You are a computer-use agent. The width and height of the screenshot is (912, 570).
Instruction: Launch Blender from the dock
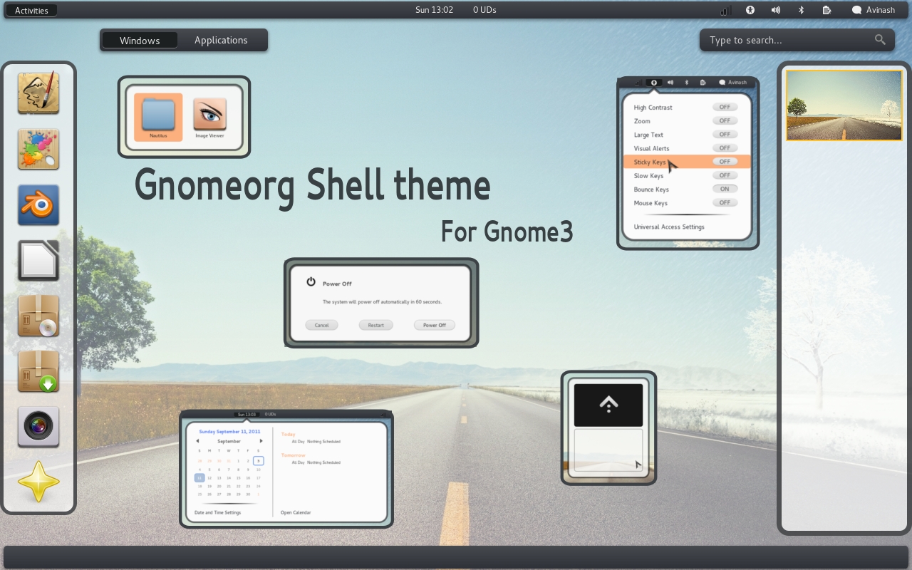[x=38, y=205]
